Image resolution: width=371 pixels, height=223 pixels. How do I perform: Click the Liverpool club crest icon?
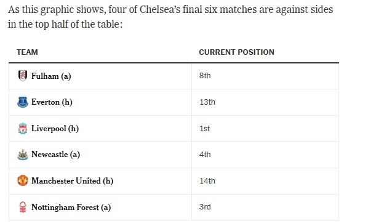23,129
